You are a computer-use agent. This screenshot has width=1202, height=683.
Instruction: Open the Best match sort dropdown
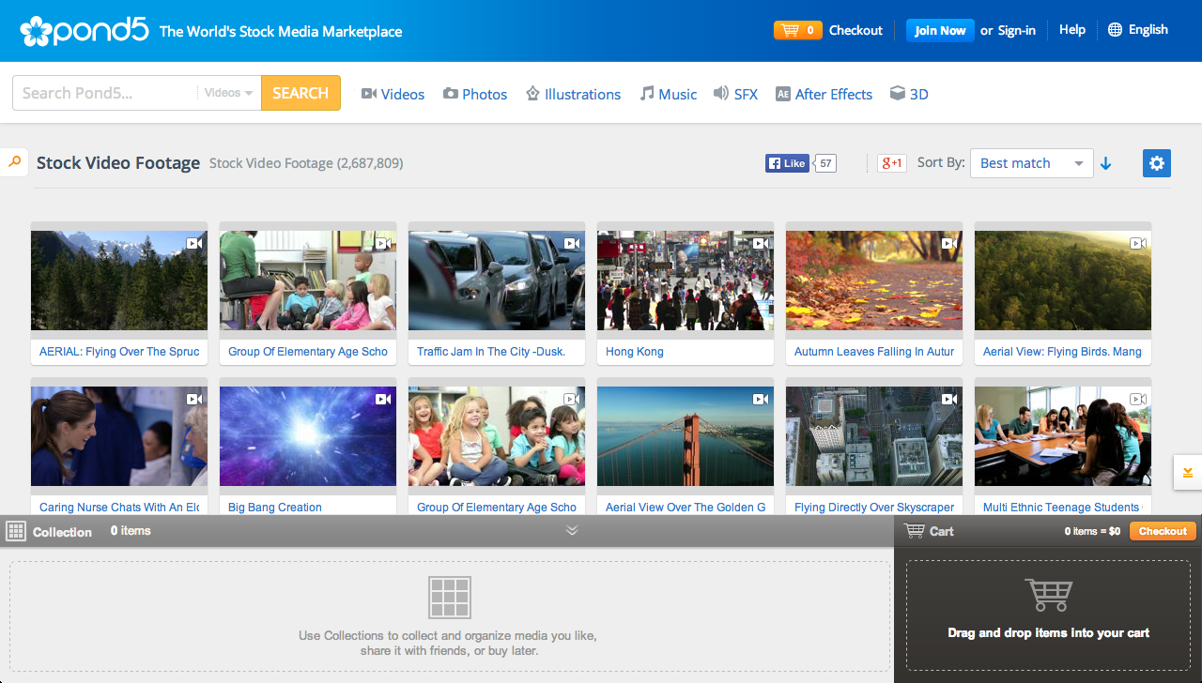coord(1031,162)
